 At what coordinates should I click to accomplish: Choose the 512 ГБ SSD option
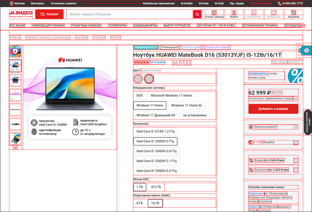pos(156,187)
